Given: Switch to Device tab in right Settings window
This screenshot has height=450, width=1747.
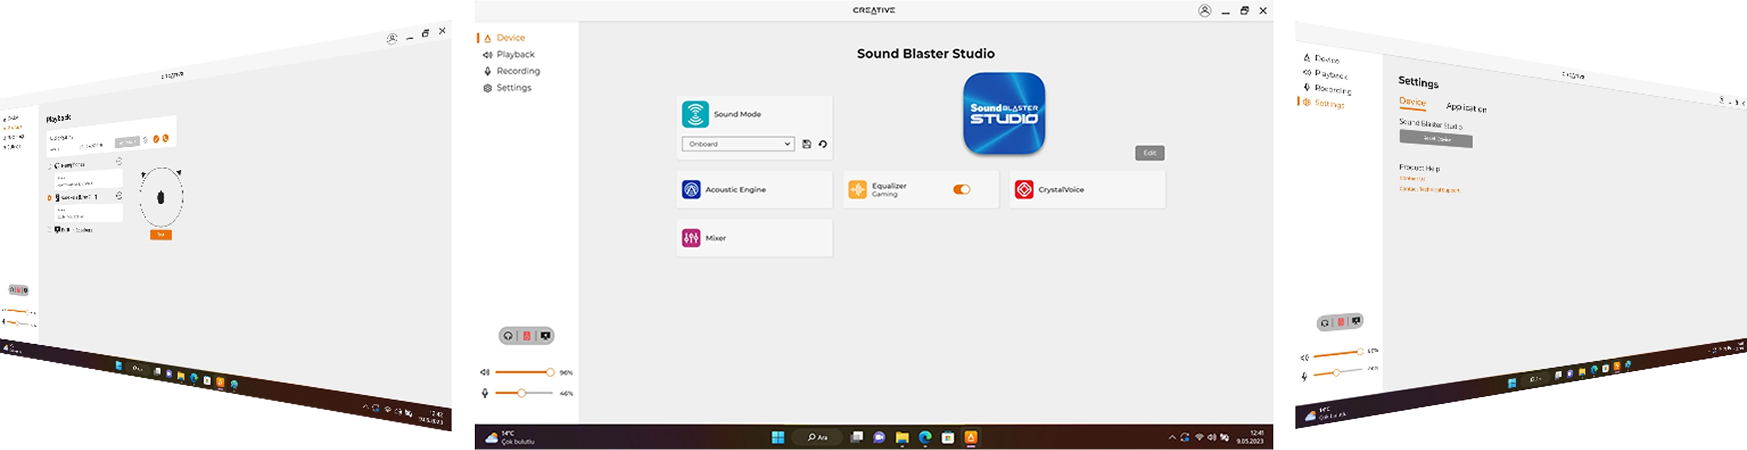Looking at the screenshot, I should 1412,102.
